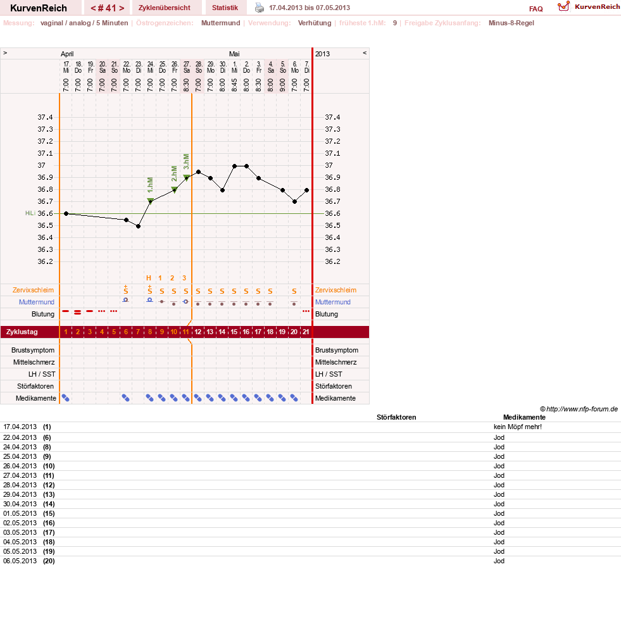Open the nfp-forum.de copyright link
This screenshot has height=619, width=621.
click(579, 409)
